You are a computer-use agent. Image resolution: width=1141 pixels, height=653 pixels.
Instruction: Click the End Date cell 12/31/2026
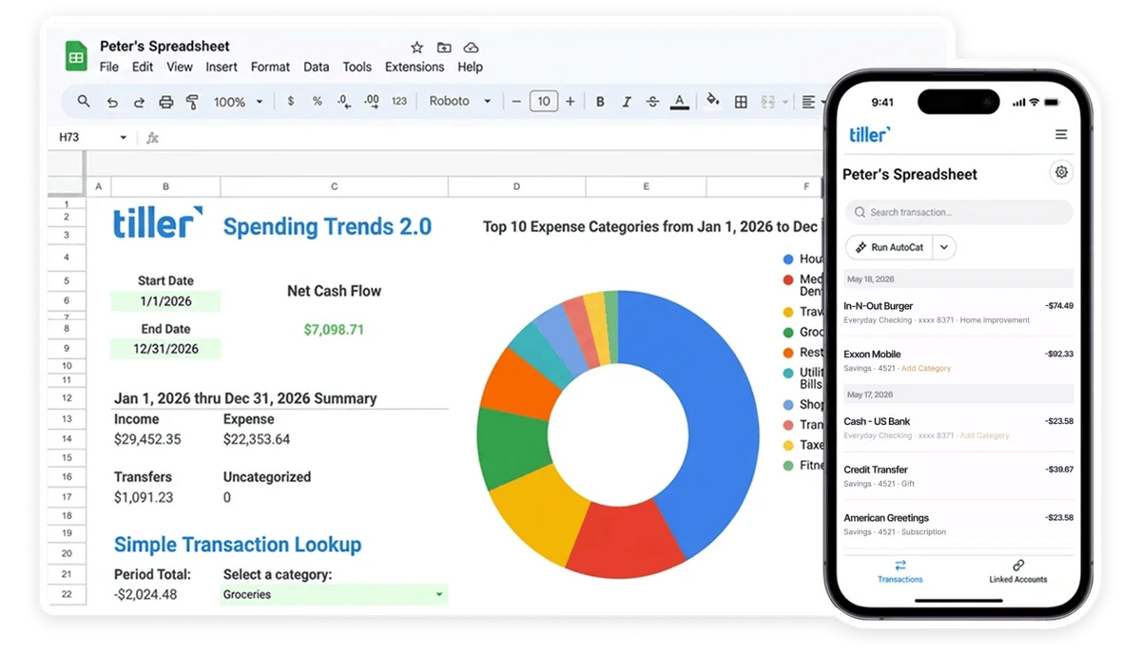[165, 349]
